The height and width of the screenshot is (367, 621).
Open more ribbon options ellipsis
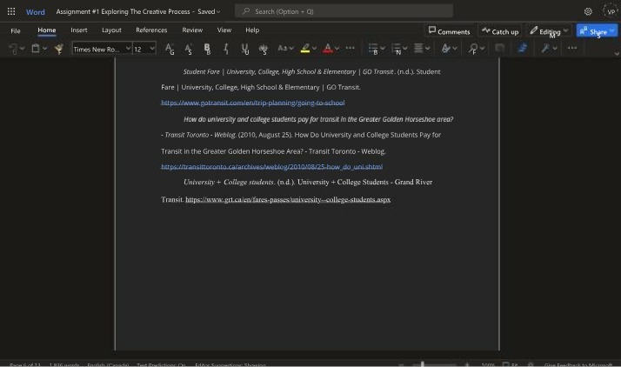[572, 48]
